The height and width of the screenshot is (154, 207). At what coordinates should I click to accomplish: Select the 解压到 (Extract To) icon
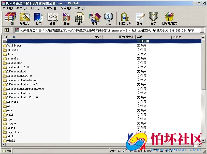pyautogui.click(x=25, y=18)
